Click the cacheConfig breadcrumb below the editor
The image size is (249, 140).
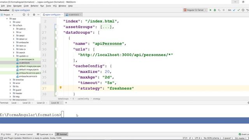click(x=83, y=99)
